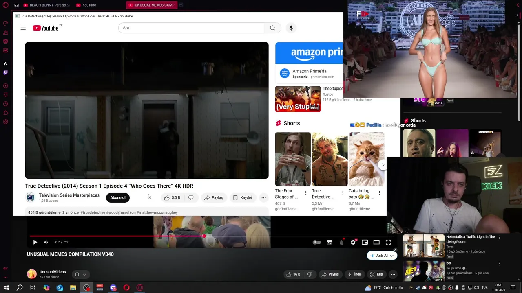Open options for Cats being cats short
Screen dimensions: 522x293
pos(379,193)
